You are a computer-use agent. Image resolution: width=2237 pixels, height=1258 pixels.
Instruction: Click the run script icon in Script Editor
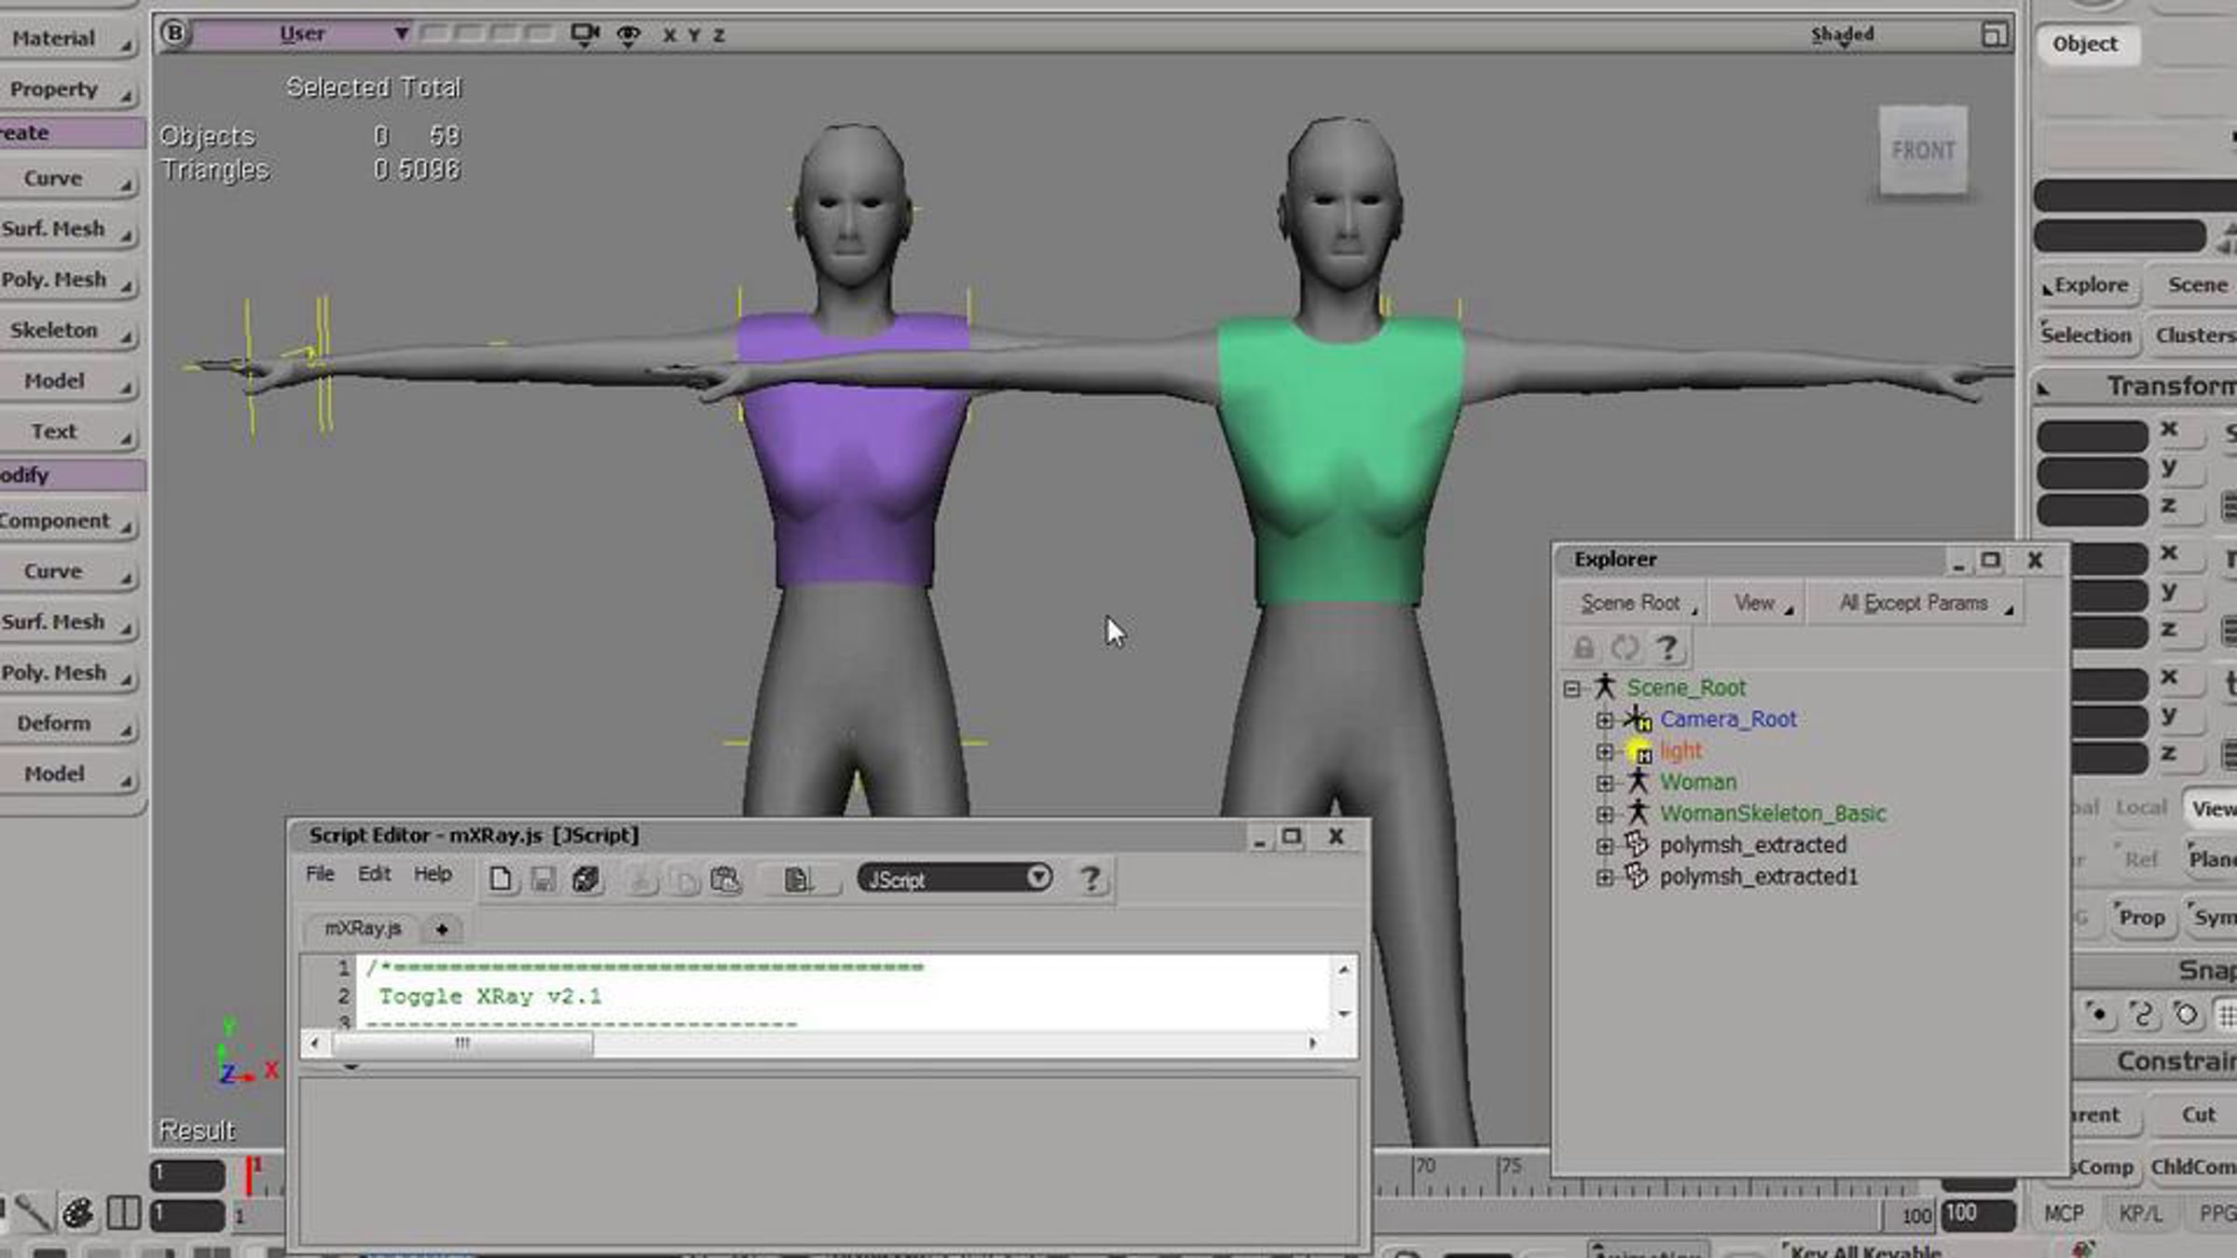point(586,880)
